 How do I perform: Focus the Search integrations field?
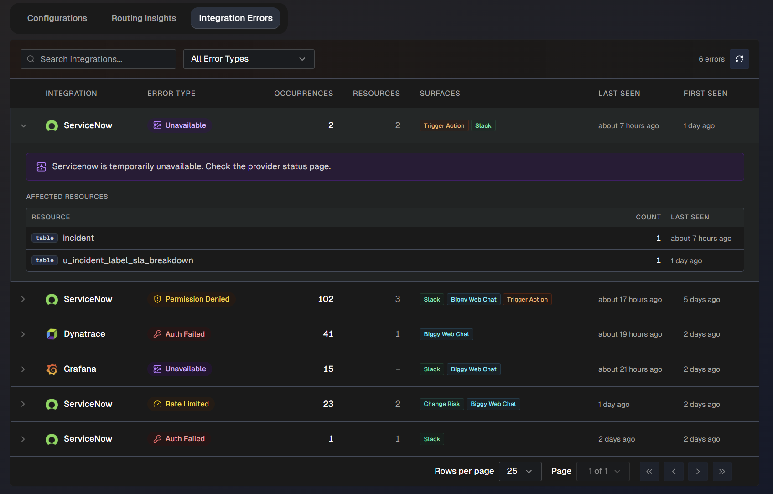click(98, 59)
